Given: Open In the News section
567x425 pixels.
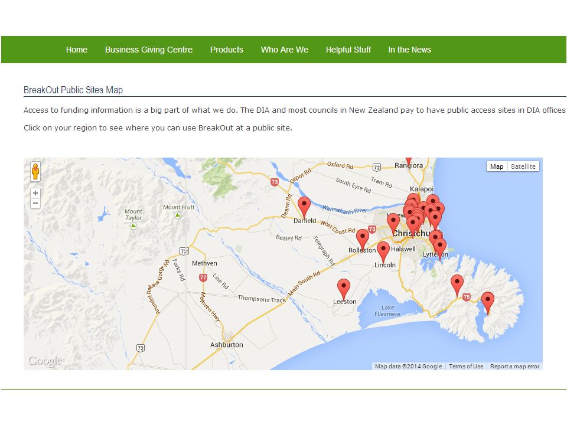Looking at the screenshot, I should pyautogui.click(x=410, y=50).
